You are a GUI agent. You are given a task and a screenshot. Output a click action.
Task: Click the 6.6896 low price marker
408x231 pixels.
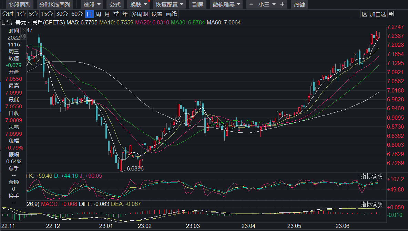tap(135, 169)
